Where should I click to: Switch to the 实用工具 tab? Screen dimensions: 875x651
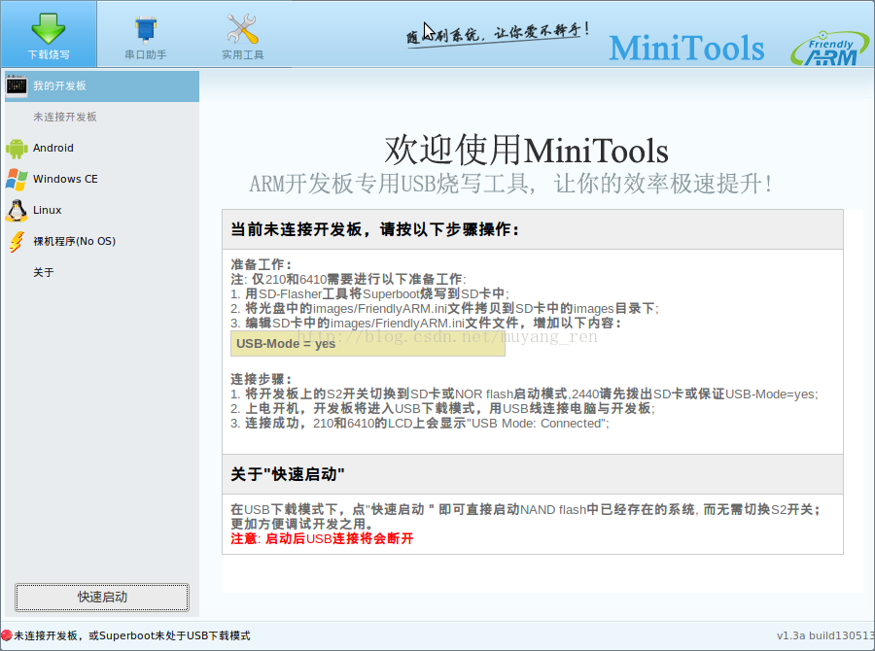242,34
